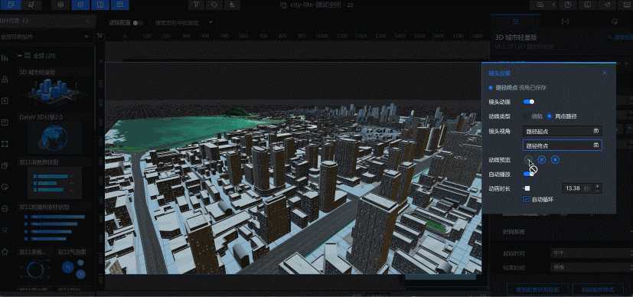Click the chart category icon in left sidebar
Screen dimensions: 633x297
(5, 57)
